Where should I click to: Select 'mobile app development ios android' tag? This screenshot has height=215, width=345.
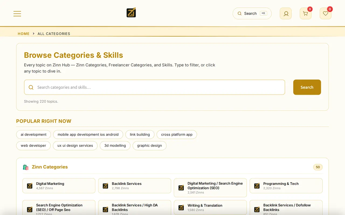click(x=88, y=134)
